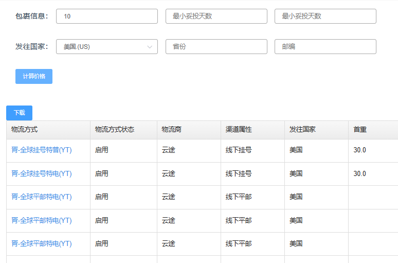Open the last visible 胥-全球平邮特电(YT) link
This screenshot has width=398, height=263.
42,244
